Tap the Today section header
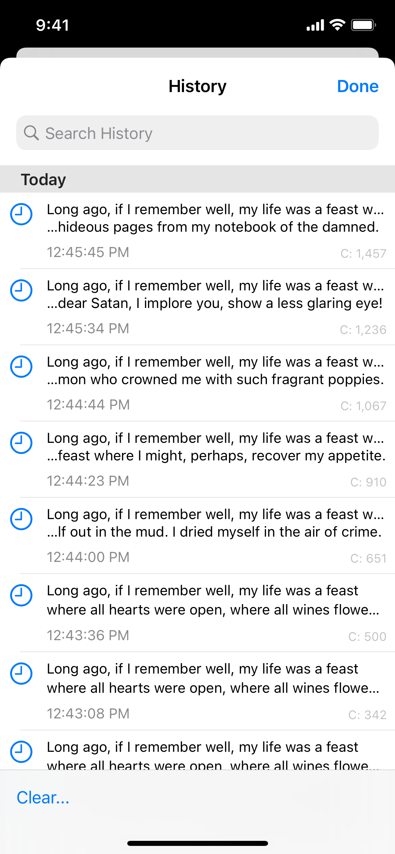 (197, 179)
